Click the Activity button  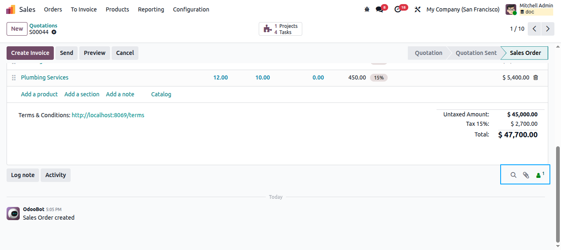click(55, 175)
